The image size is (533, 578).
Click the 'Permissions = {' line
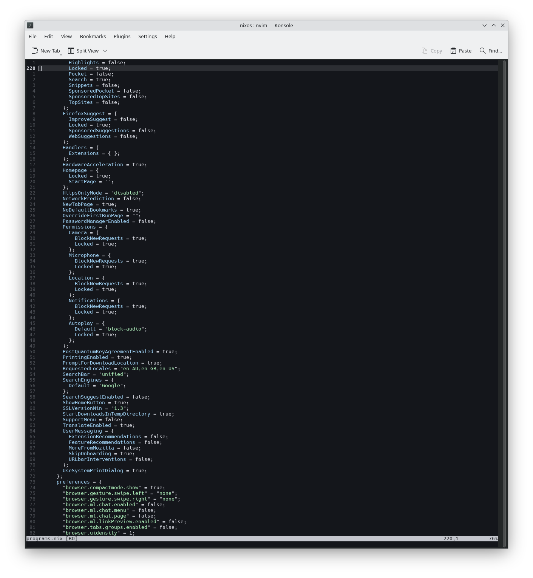85,227
